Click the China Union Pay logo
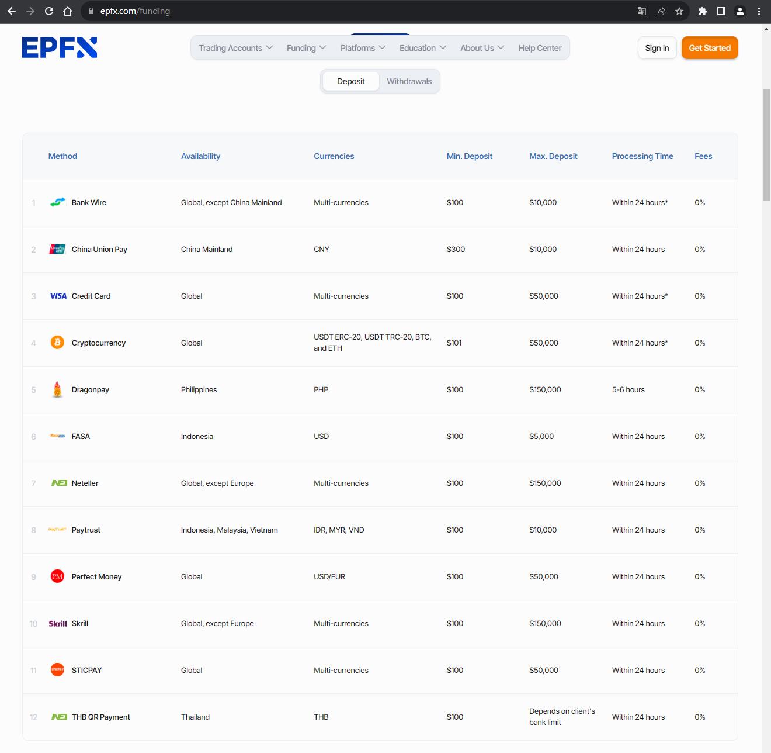This screenshot has width=771, height=753. 57,249
